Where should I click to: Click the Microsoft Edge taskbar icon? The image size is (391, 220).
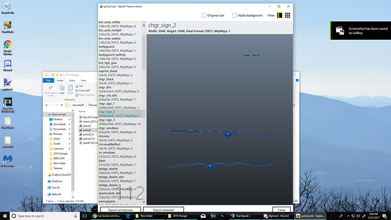128,216
